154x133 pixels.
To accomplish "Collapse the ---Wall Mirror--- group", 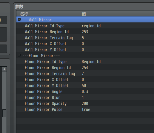I will tap(19, 19).
